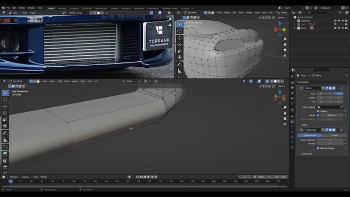Open Global transform orientation dropdown in bottom viewport

129,82
